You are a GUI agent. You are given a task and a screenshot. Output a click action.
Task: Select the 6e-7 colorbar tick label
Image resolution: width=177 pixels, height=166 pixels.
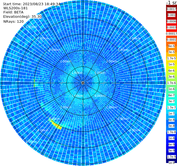(172, 95)
